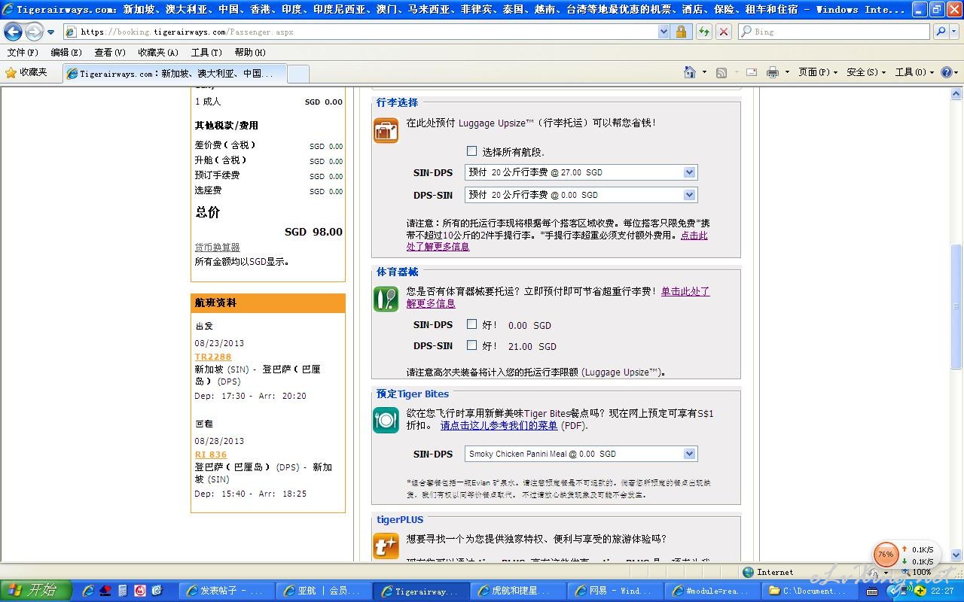Refresh the page using green arrows icon
The image size is (964, 602).
click(x=704, y=32)
